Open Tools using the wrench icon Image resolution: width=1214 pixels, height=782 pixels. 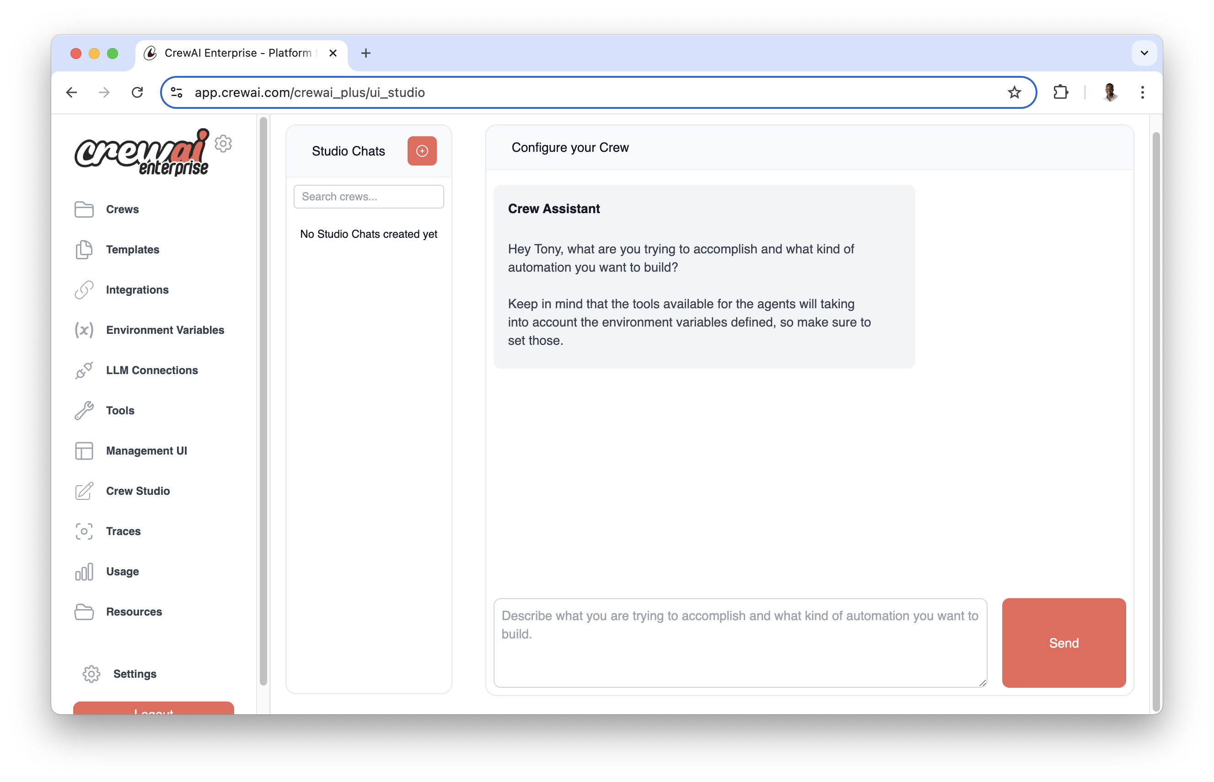(x=84, y=410)
